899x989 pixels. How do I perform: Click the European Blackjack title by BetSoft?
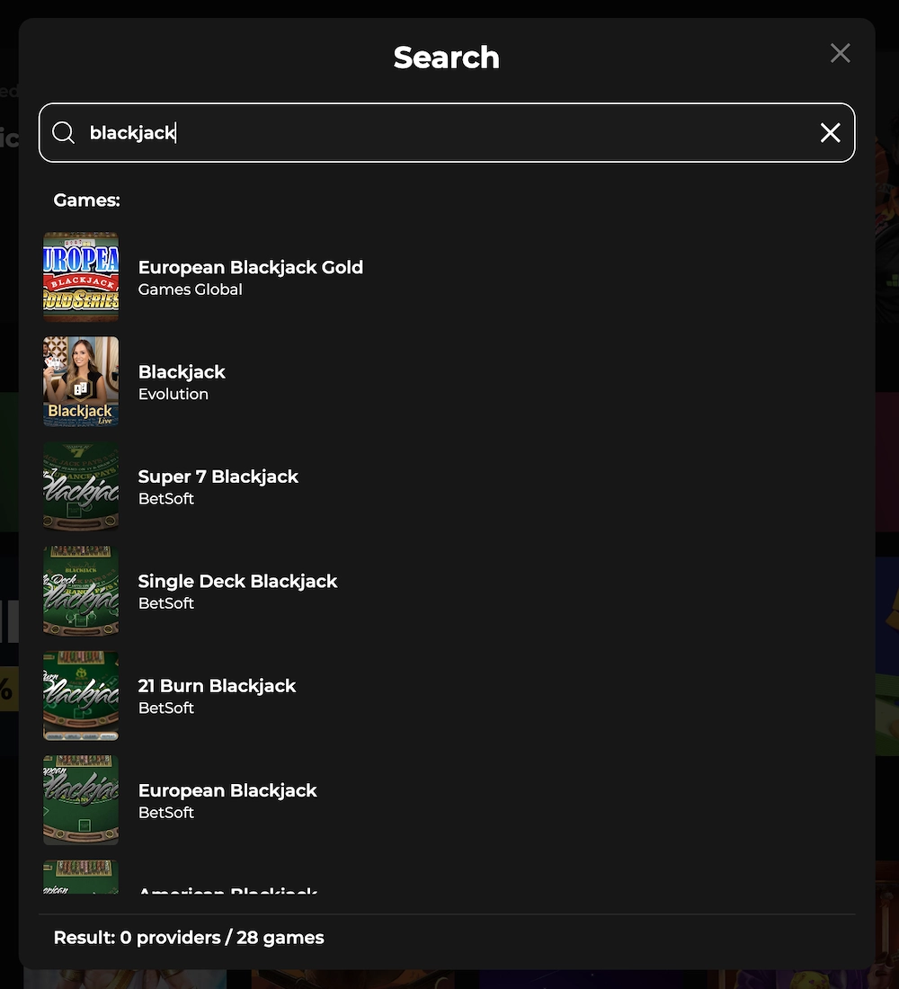pos(227,790)
